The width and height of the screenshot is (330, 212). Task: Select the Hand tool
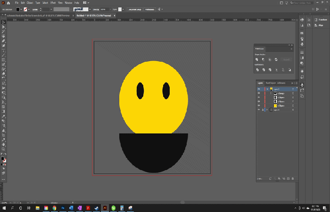3,145
